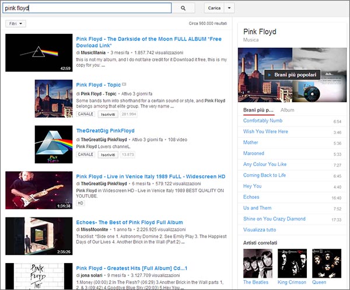
Task: Subscribe with Iscriviti on TheGreatGig PinkFloyd
Action: pos(108,154)
